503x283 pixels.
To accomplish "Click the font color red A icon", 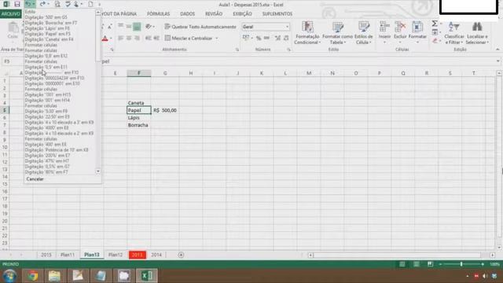I will (105, 39).
